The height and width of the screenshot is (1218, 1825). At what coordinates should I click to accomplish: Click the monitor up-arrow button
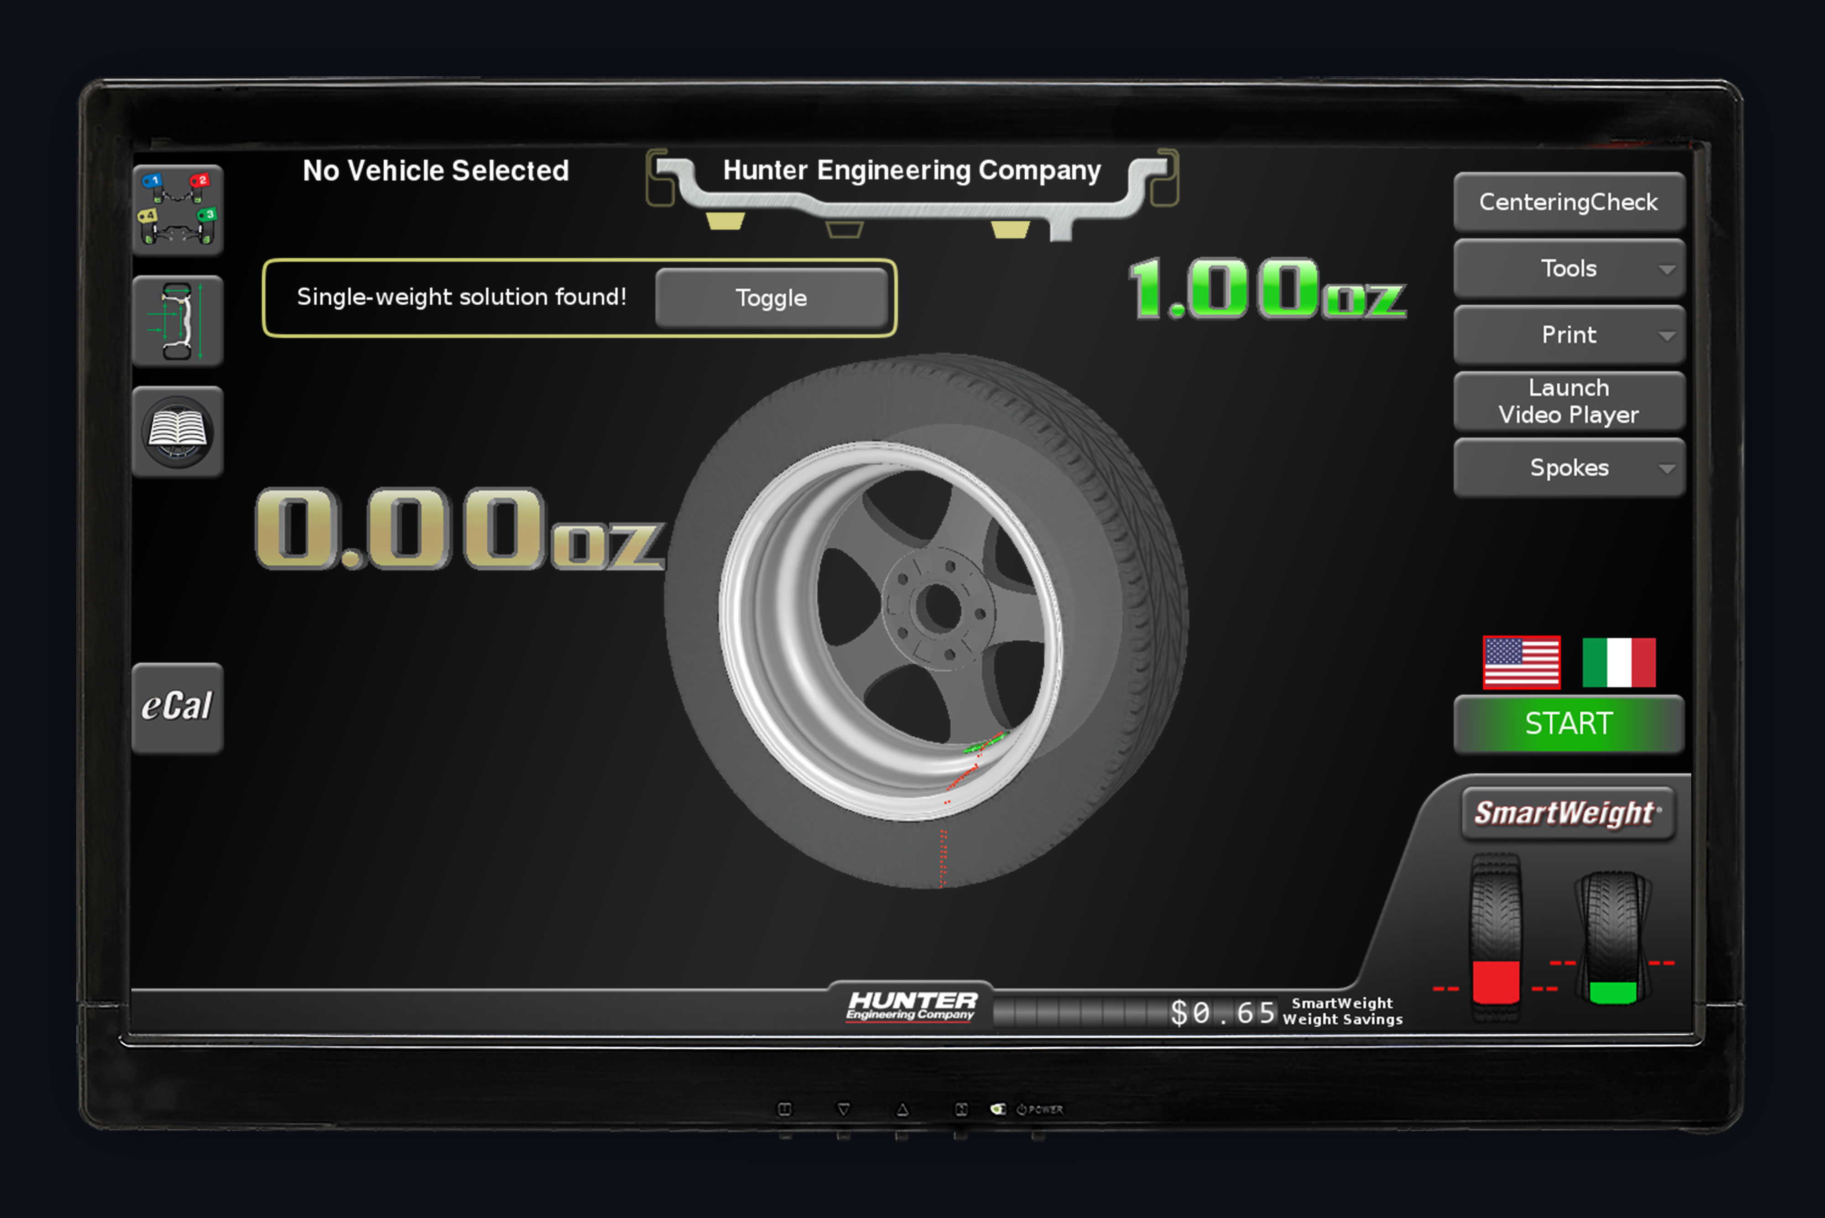tap(902, 1109)
